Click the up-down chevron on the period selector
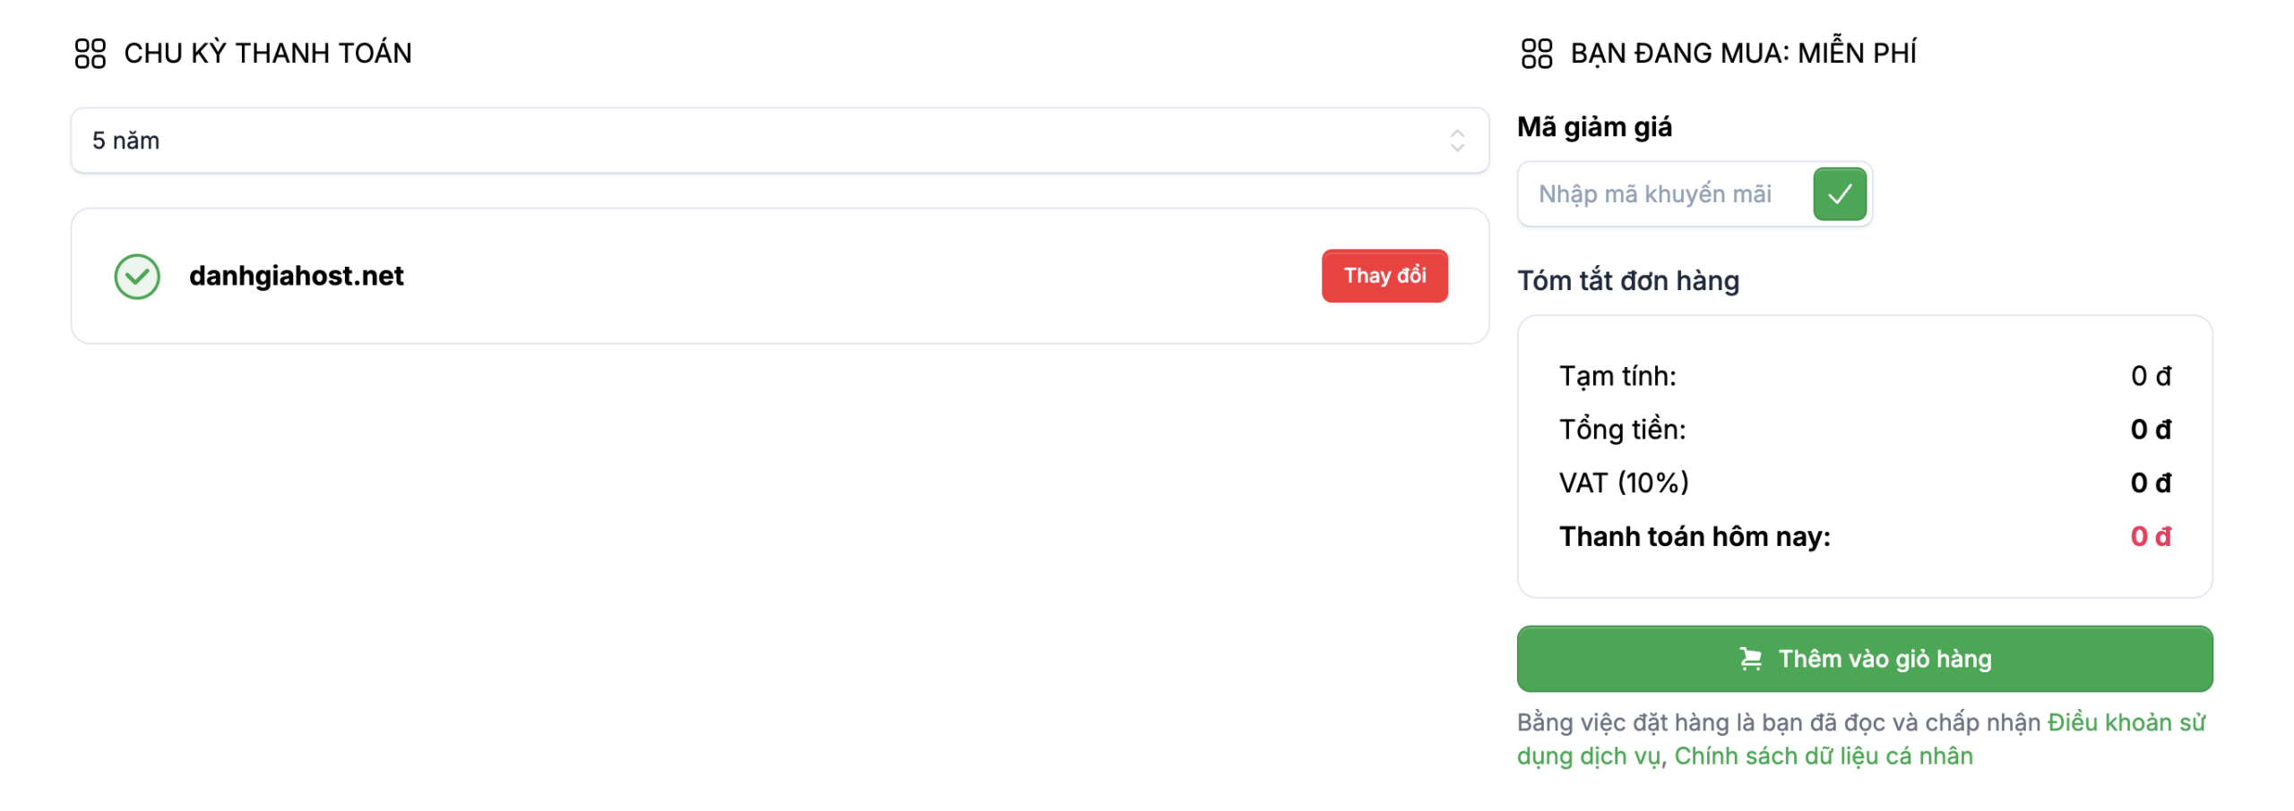The height and width of the screenshot is (811, 2294). point(1459,141)
